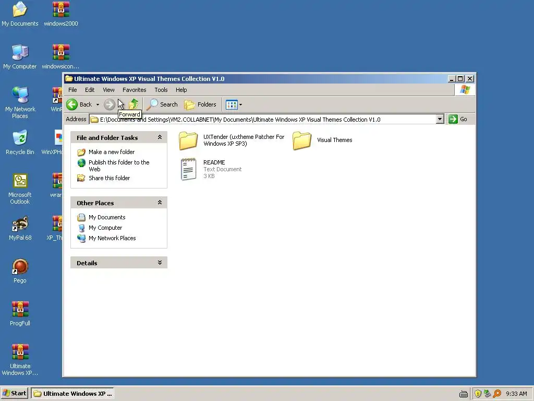The image size is (534, 401).
Task: Collapse the Other Places panel
Action: point(160,203)
